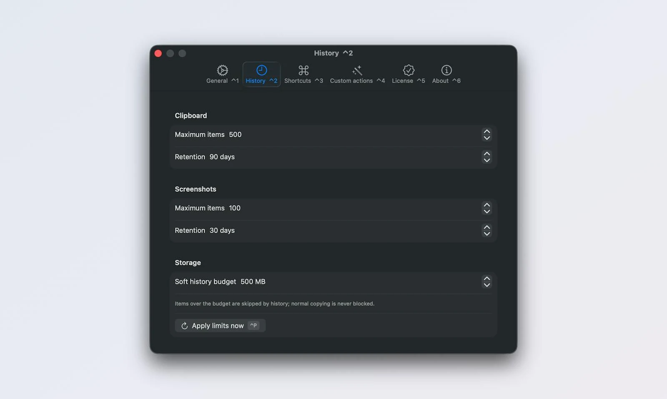Click the Clipboard section heading
This screenshot has width=667, height=399.
[191, 115]
